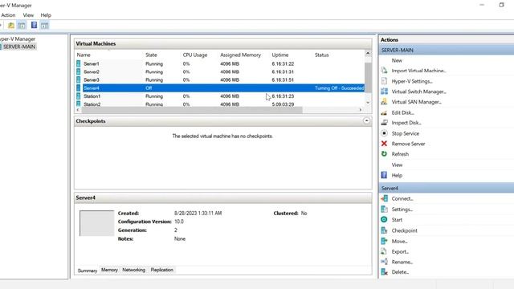Click the Delete icon for Server4
This screenshot has height=289, width=514.
tap(384, 271)
